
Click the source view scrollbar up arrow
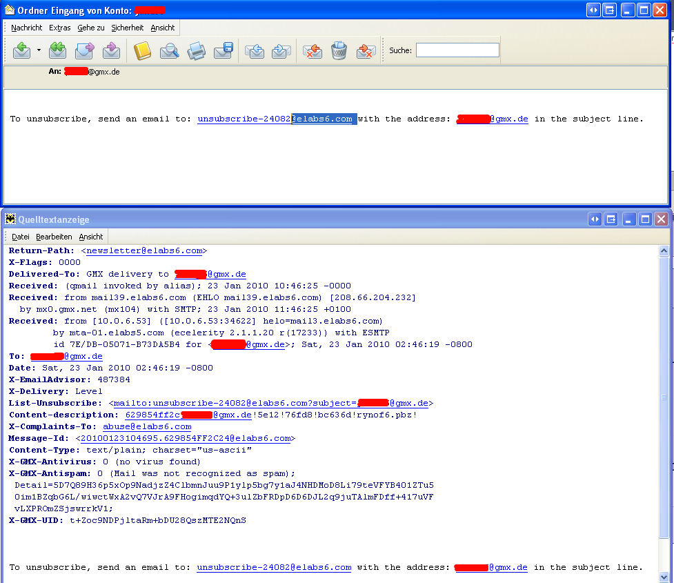pos(664,252)
